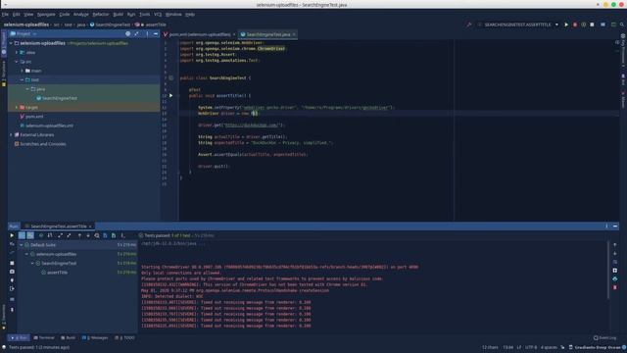Hide the Project panel with minus icon
The width and height of the screenshot is (627, 353).
156,34
